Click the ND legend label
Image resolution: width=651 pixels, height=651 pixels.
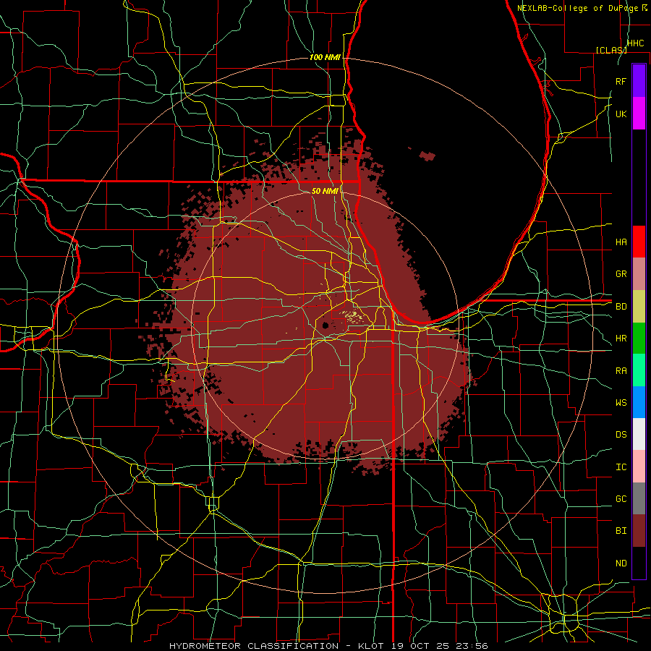pos(621,563)
